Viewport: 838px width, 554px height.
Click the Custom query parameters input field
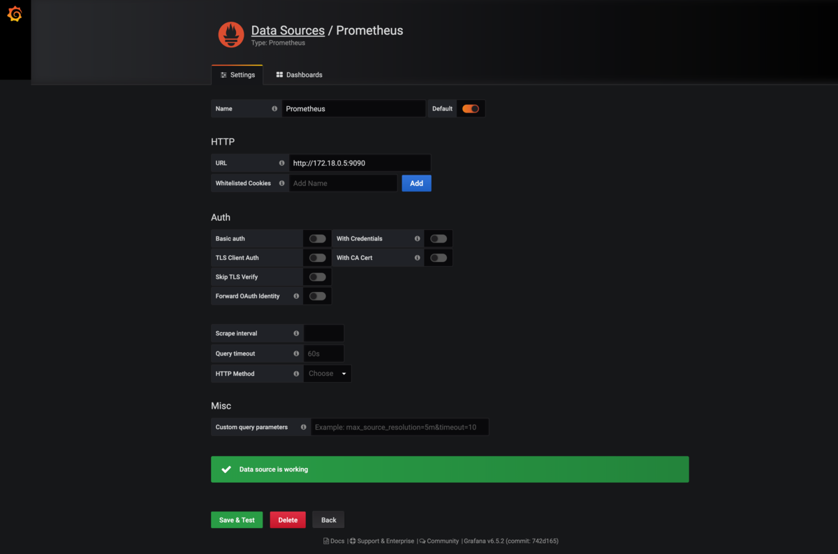(x=400, y=427)
